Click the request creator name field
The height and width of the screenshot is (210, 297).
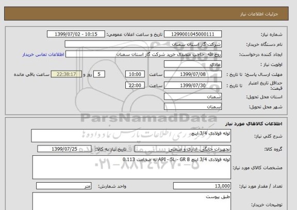pos(143,54)
